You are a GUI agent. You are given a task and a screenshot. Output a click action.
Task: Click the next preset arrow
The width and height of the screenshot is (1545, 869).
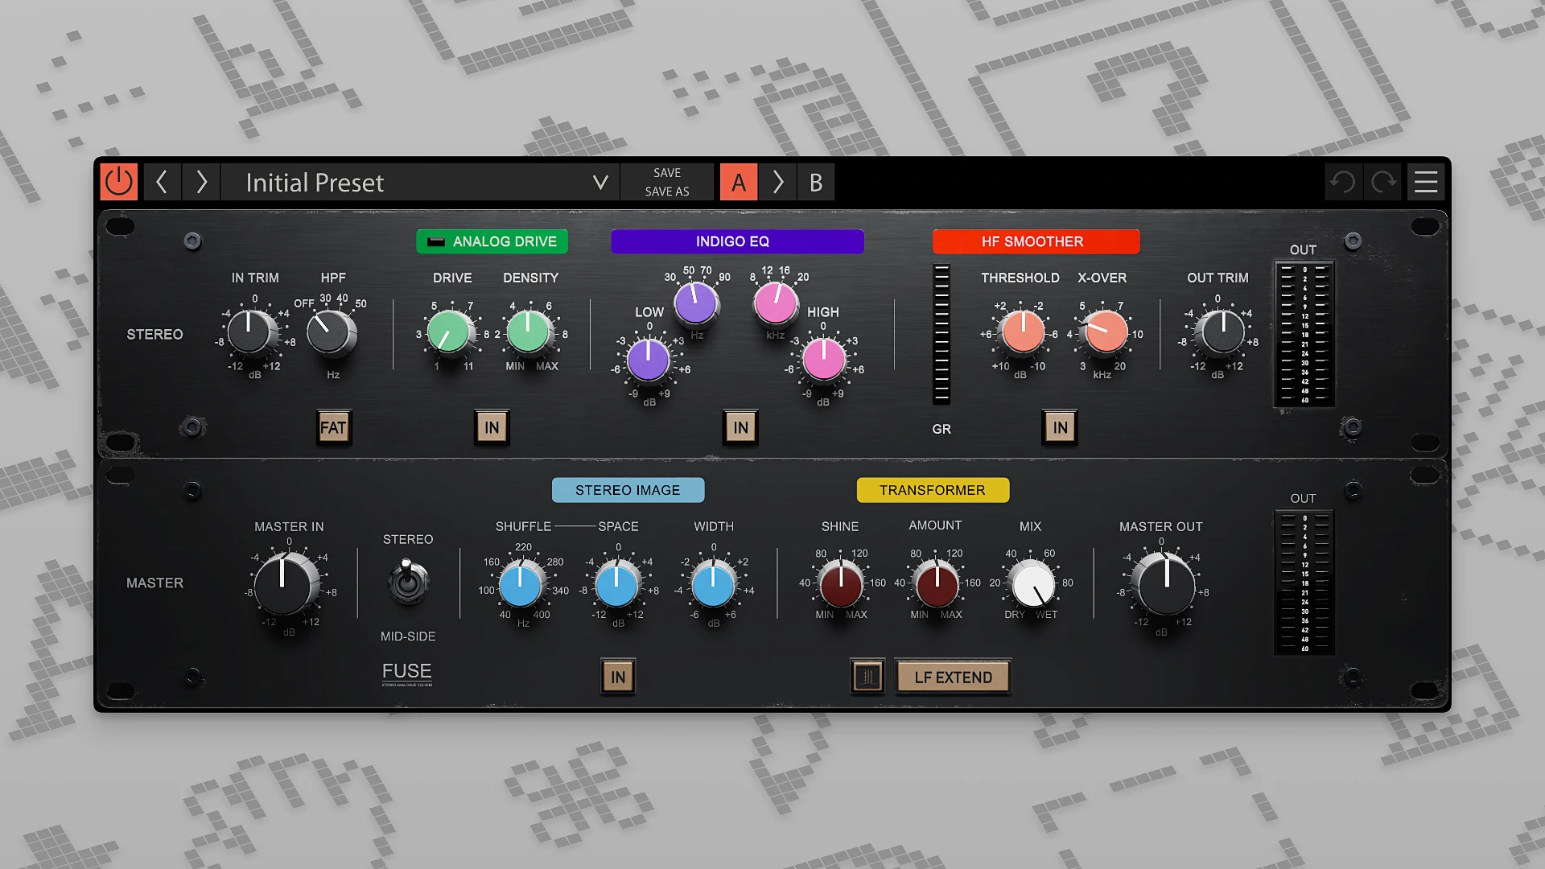point(200,182)
